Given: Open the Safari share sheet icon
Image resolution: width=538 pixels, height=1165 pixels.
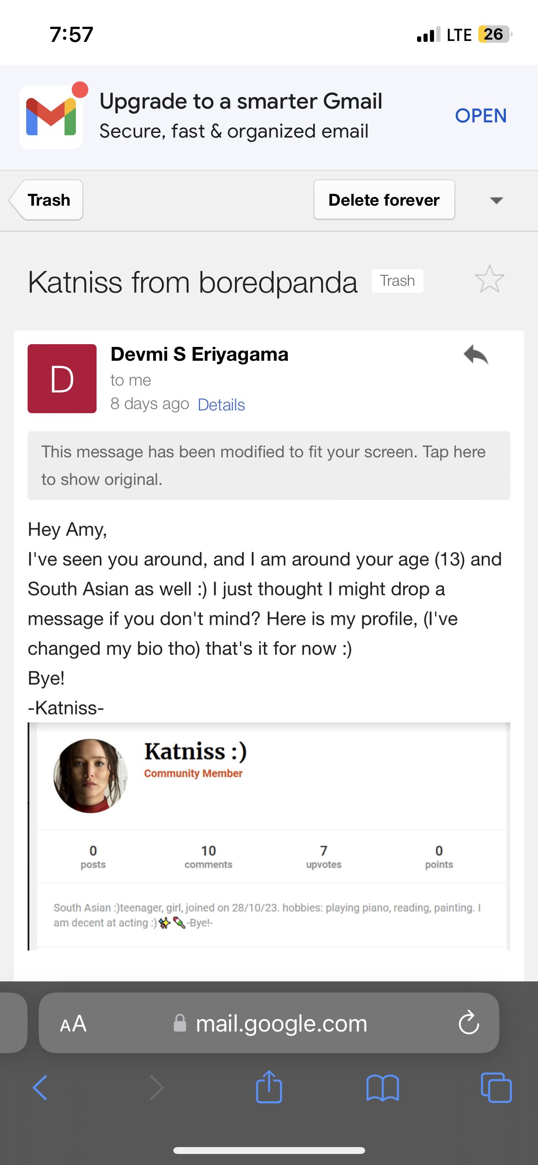Looking at the screenshot, I should tap(269, 1086).
